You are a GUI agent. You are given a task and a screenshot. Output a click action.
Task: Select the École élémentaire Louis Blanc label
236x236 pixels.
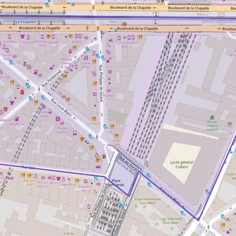click(x=147, y=201)
